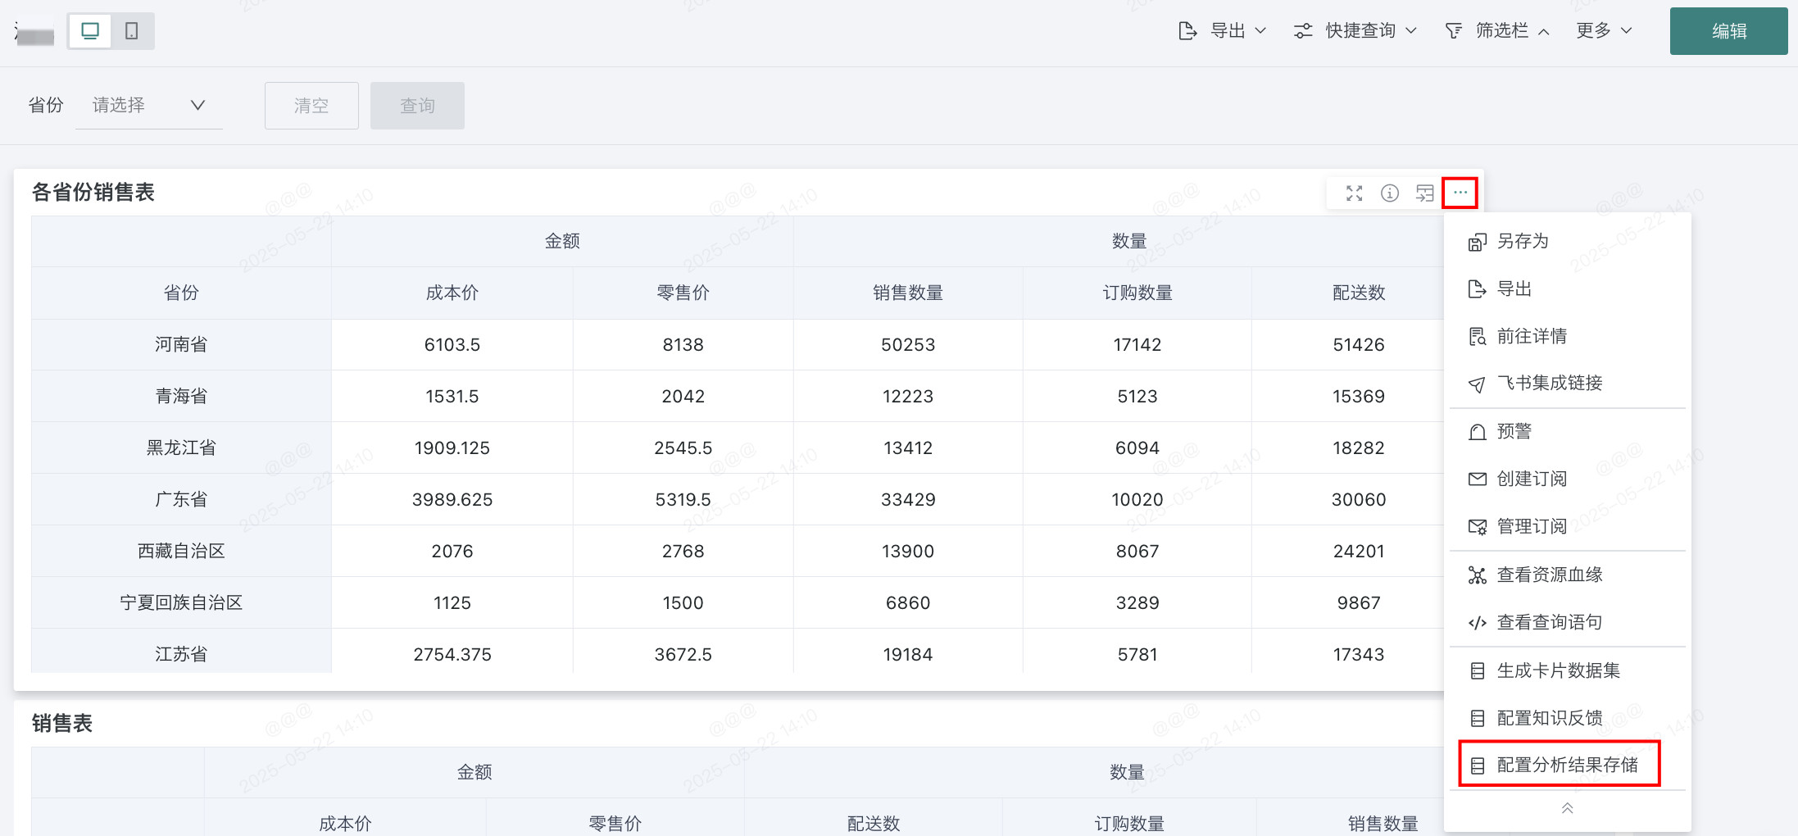The width and height of the screenshot is (1798, 836).
Task: Click the 宁夏回族自治区 row cell
Action: click(181, 602)
